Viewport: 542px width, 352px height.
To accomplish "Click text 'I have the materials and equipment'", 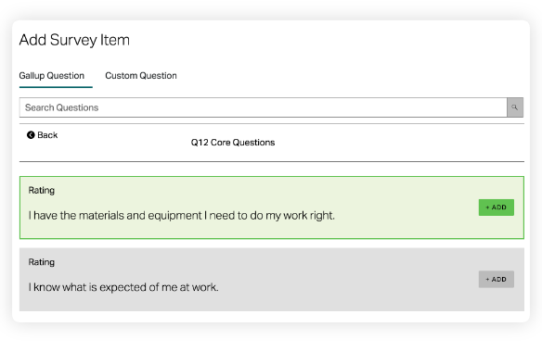I will click(x=115, y=216).
